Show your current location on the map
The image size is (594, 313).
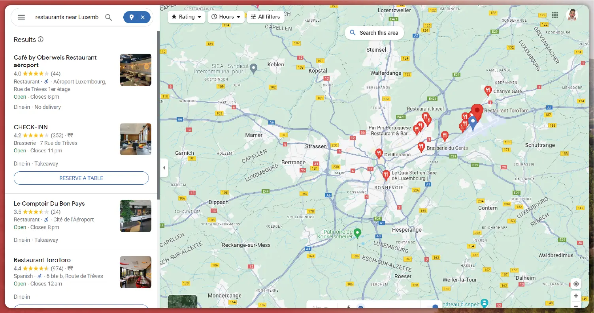pos(576,284)
